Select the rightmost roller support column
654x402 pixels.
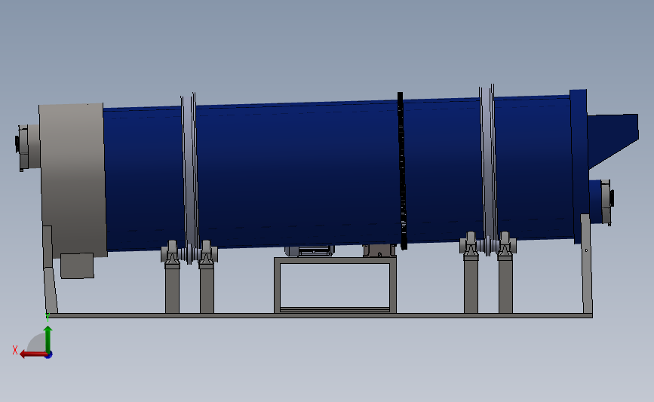pyautogui.click(x=505, y=286)
